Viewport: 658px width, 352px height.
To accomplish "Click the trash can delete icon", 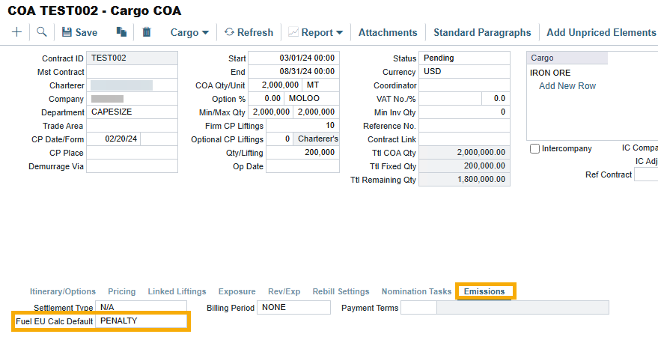I will [x=147, y=32].
